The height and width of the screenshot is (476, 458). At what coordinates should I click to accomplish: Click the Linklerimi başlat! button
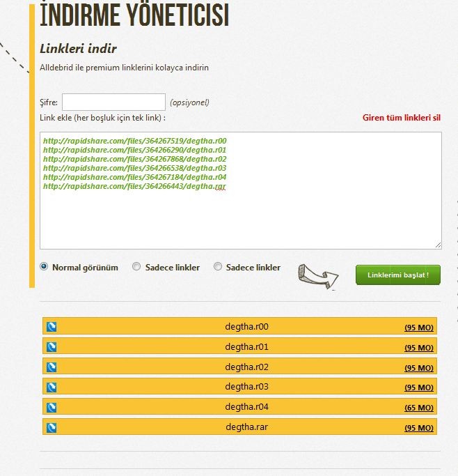pyautogui.click(x=398, y=275)
